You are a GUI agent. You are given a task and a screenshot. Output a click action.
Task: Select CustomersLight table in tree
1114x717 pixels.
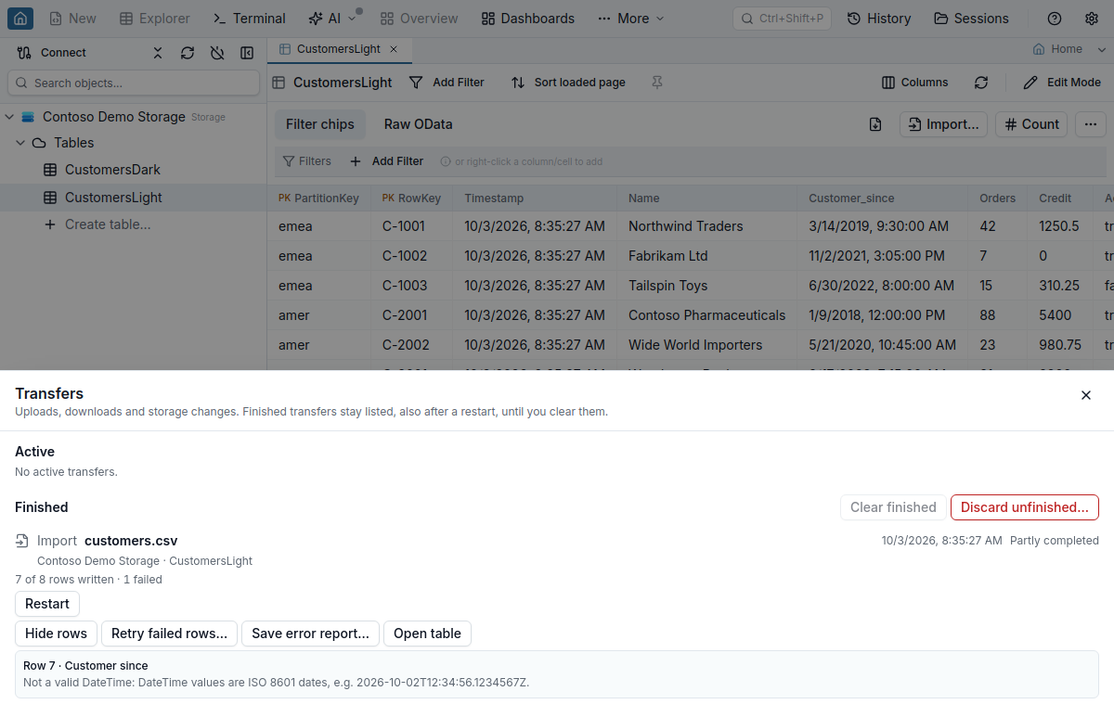tap(113, 198)
